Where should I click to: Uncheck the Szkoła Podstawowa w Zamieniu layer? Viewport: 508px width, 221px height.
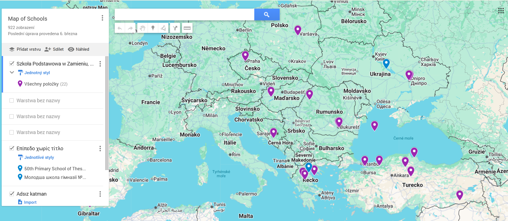click(12, 64)
